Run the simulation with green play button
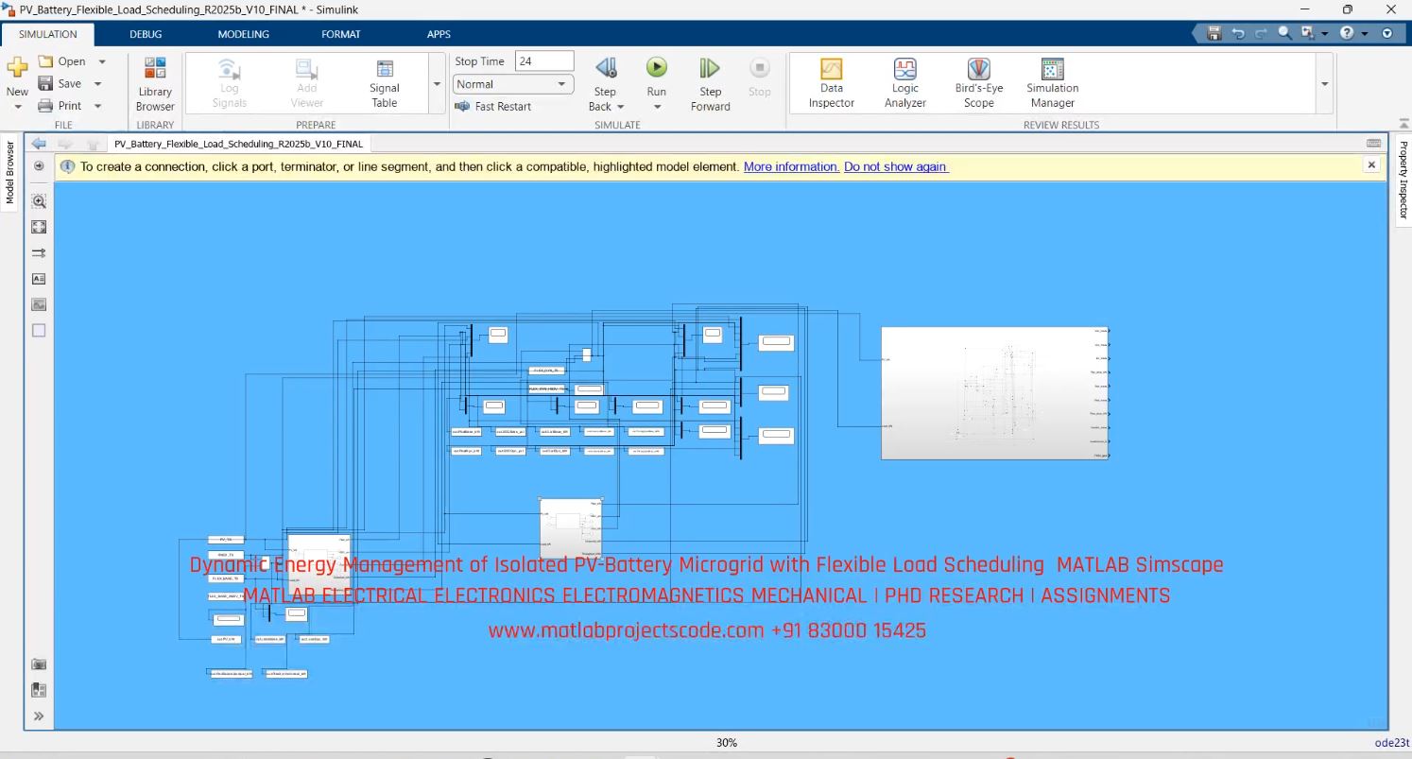 pos(656,67)
